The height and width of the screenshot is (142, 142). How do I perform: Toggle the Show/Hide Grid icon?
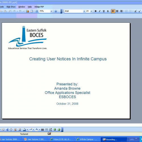(x=37, y=11)
